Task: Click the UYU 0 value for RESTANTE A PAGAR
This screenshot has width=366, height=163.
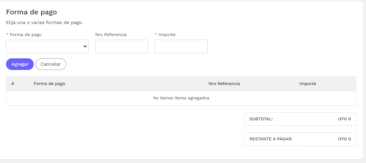Action: pyautogui.click(x=344, y=139)
